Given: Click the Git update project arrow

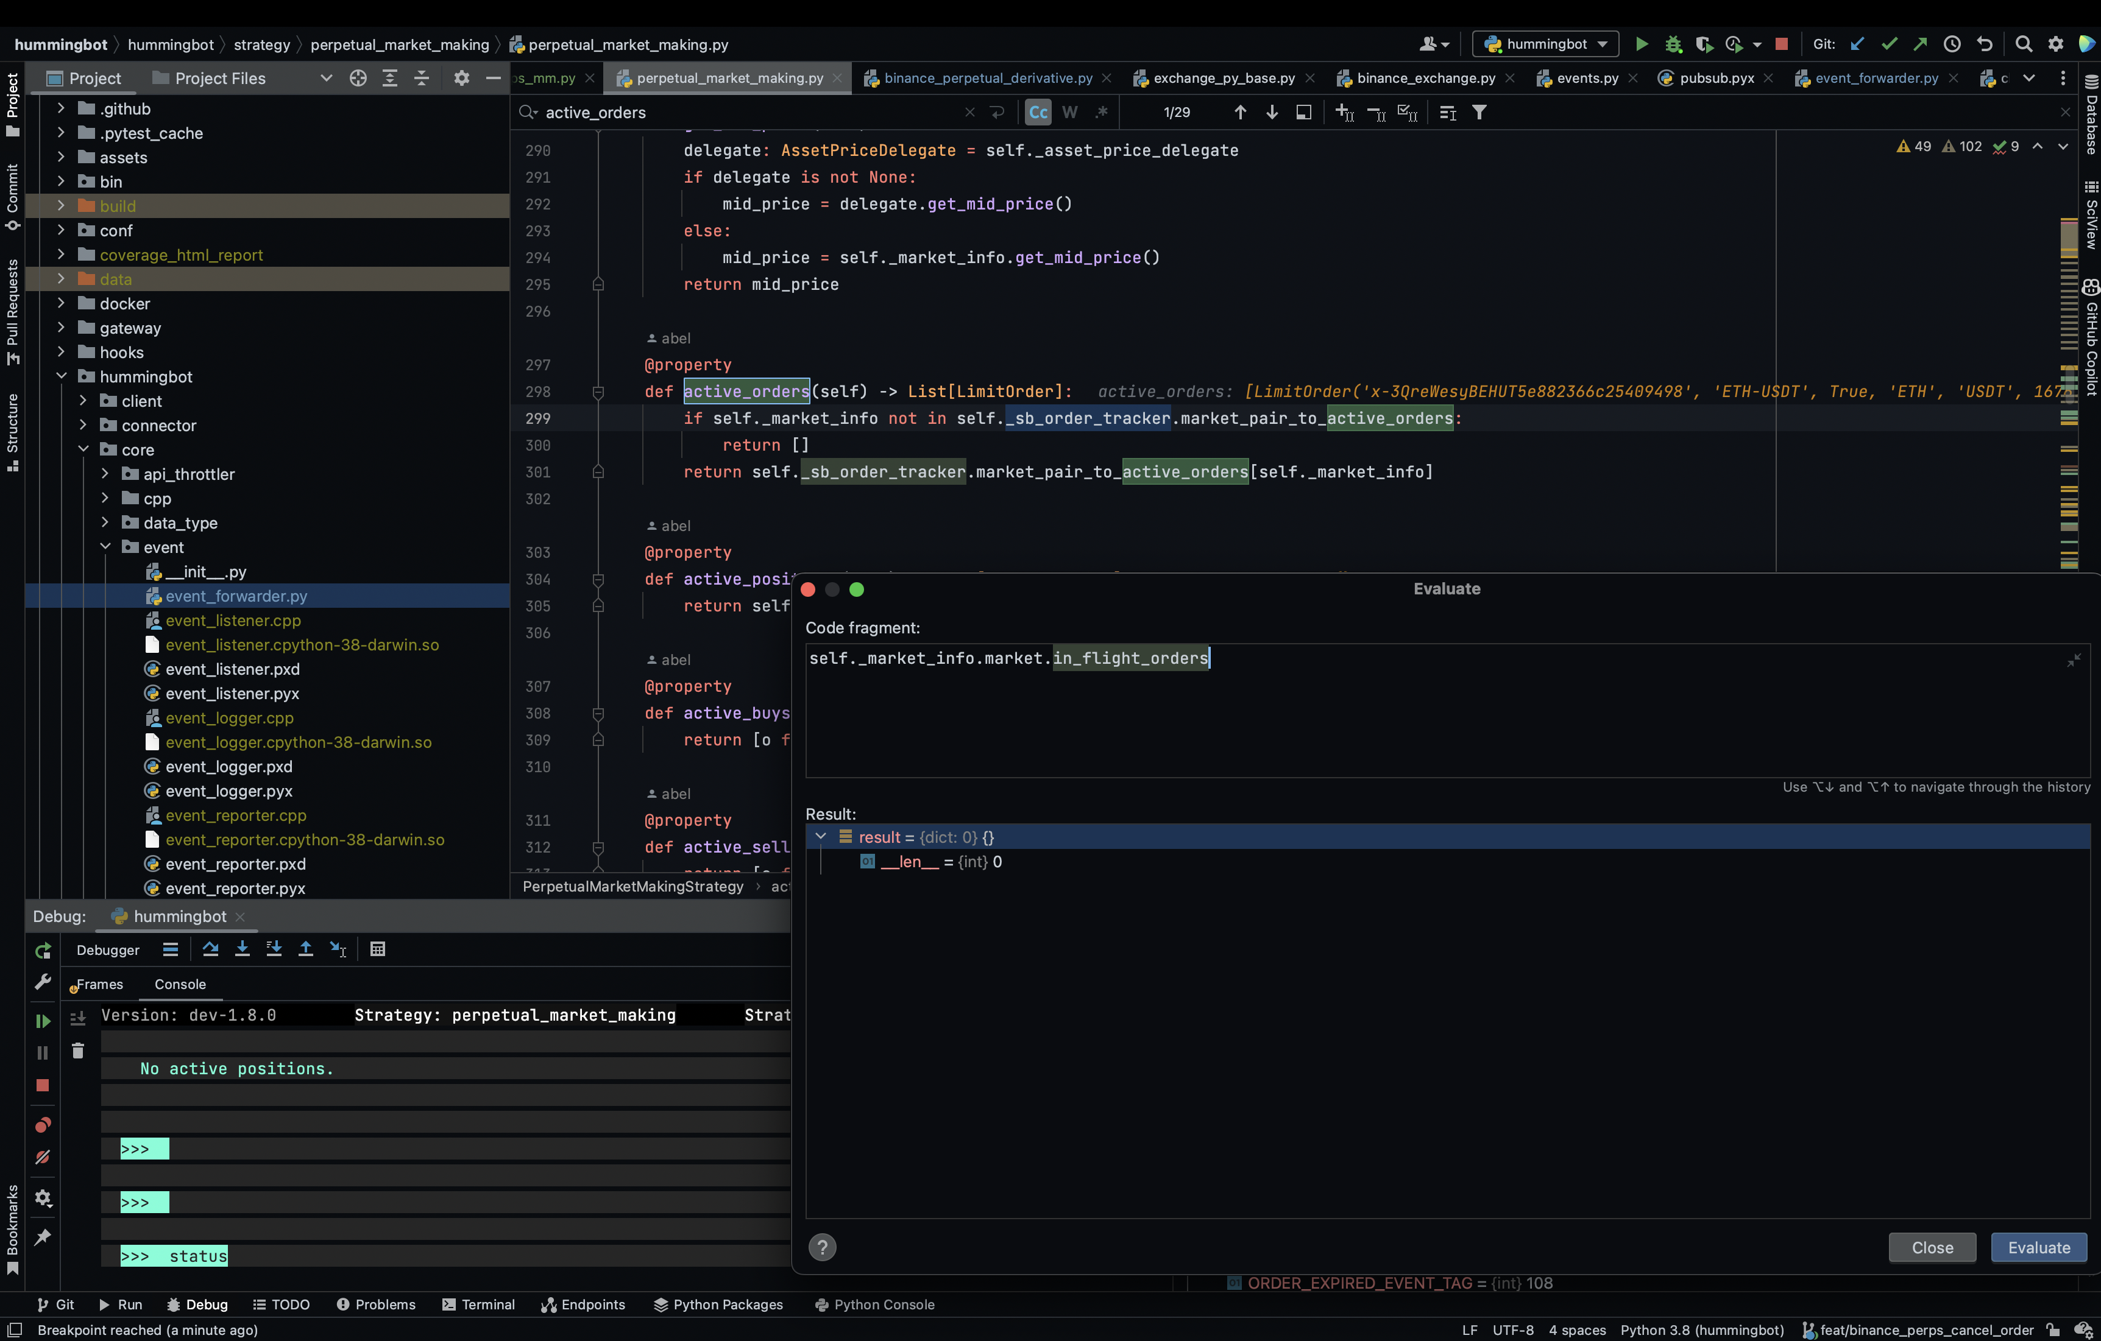Looking at the screenshot, I should coord(1858,44).
